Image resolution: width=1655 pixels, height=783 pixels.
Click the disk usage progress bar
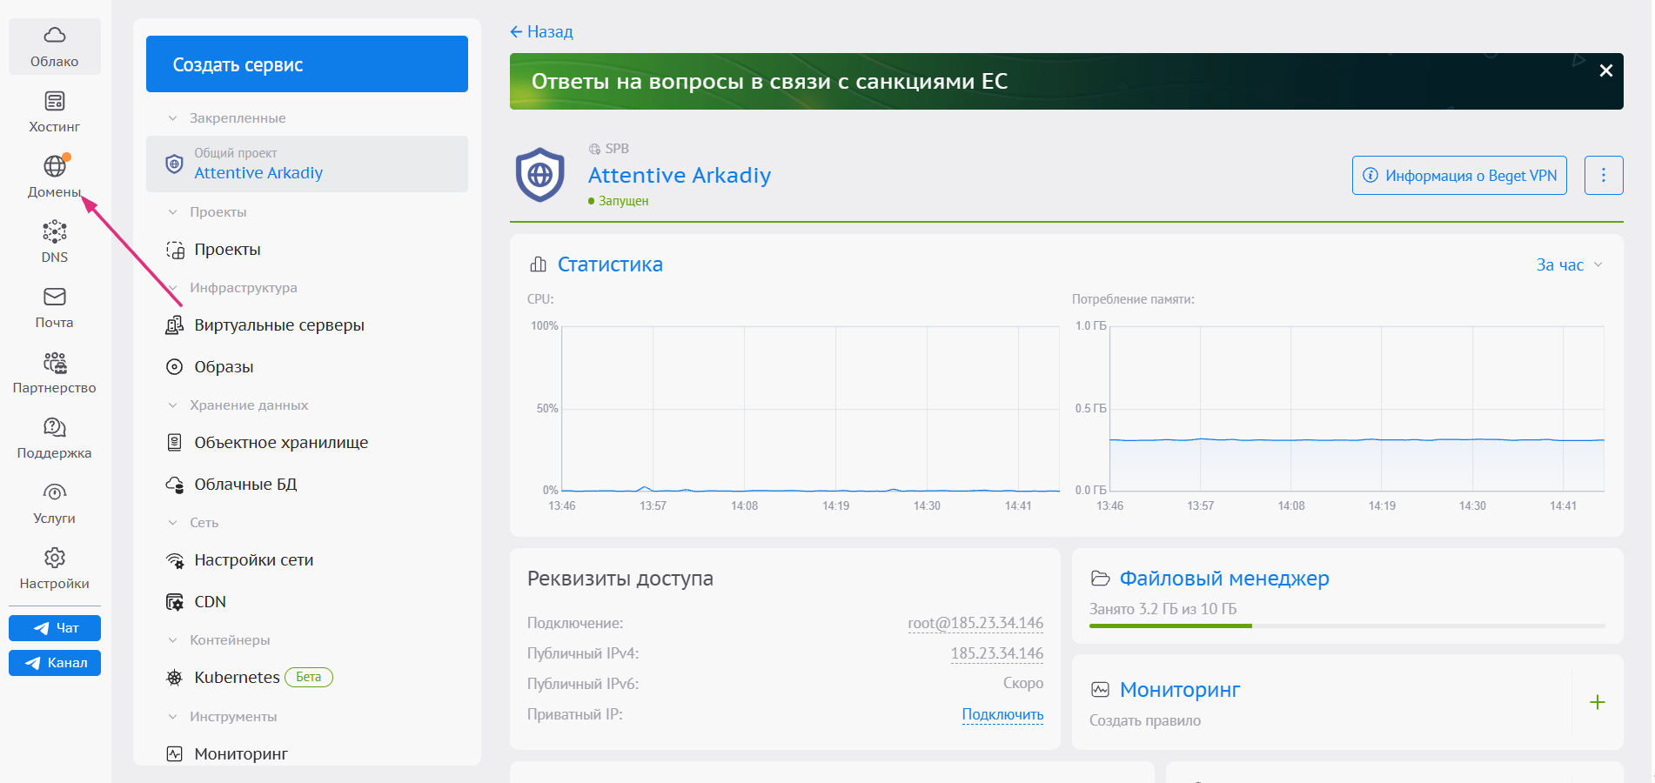[x=1348, y=626]
